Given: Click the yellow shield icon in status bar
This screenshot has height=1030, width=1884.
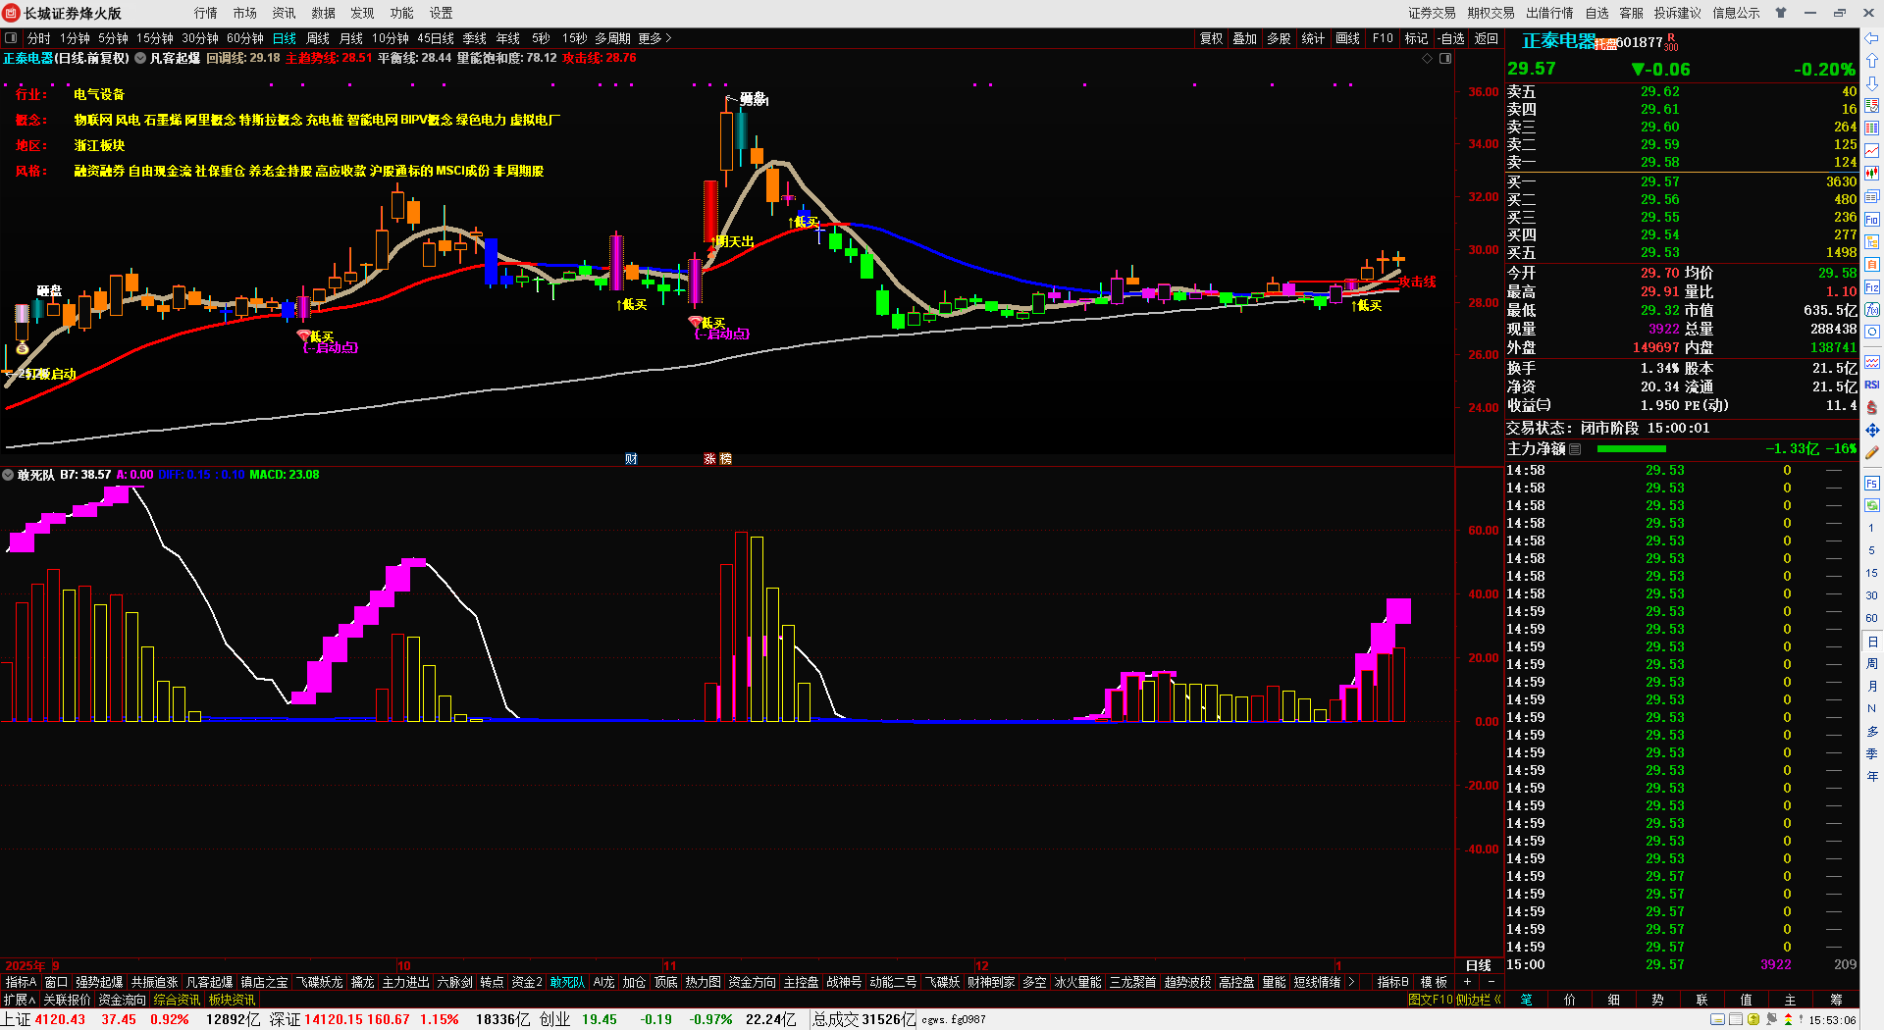Looking at the screenshot, I should (x=1753, y=1020).
